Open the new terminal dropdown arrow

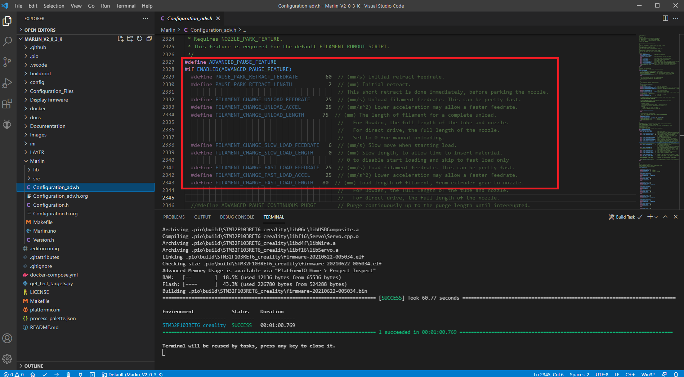(x=656, y=217)
